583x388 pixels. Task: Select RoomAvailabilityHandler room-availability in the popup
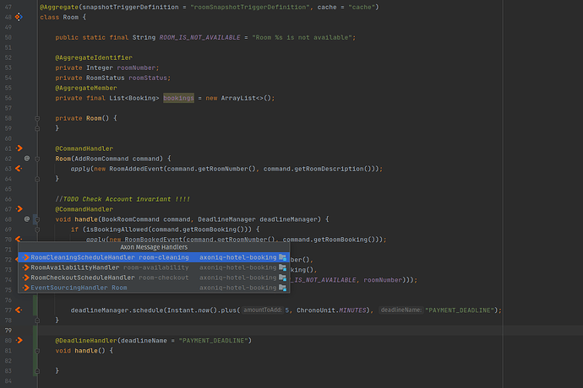154,267
